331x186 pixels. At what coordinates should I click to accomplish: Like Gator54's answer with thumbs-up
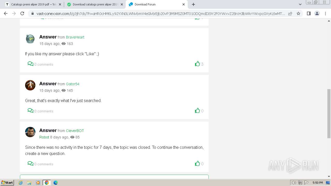[197, 111]
